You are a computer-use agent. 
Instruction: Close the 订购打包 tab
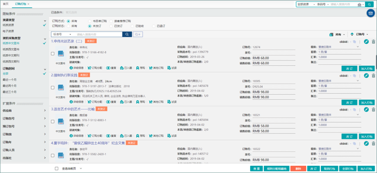28,4
